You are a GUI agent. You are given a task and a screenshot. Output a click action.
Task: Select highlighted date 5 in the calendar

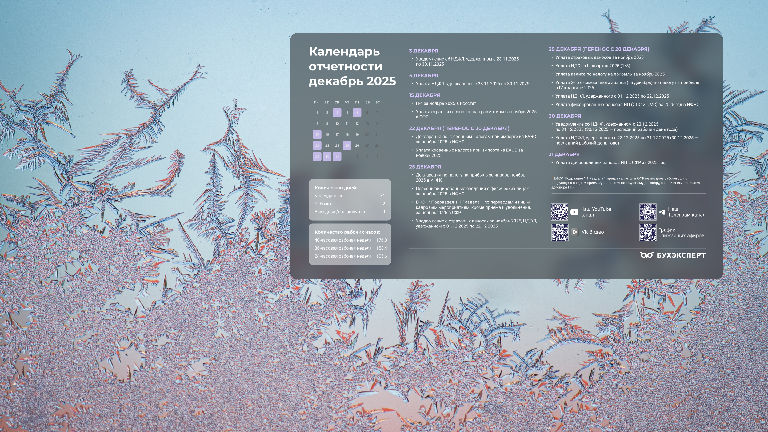pos(357,113)
